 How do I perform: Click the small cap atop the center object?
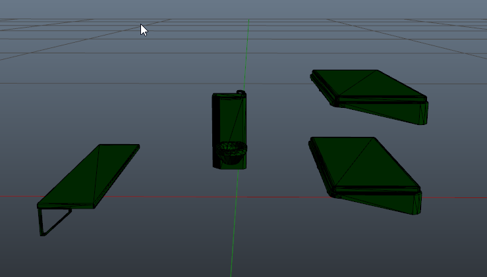[x=241, y=95]
